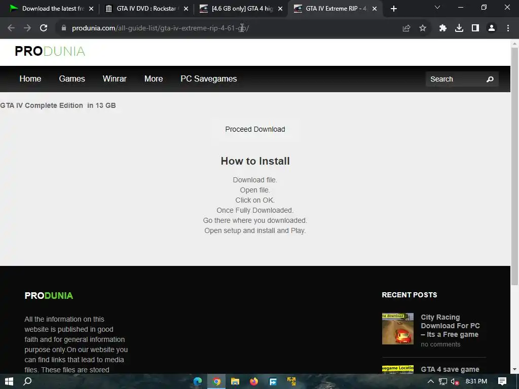Image resolution: width=519 pixels, height=389 pixels.
Task: Open City Racing post thumbnail
Action: coord(397,329)
